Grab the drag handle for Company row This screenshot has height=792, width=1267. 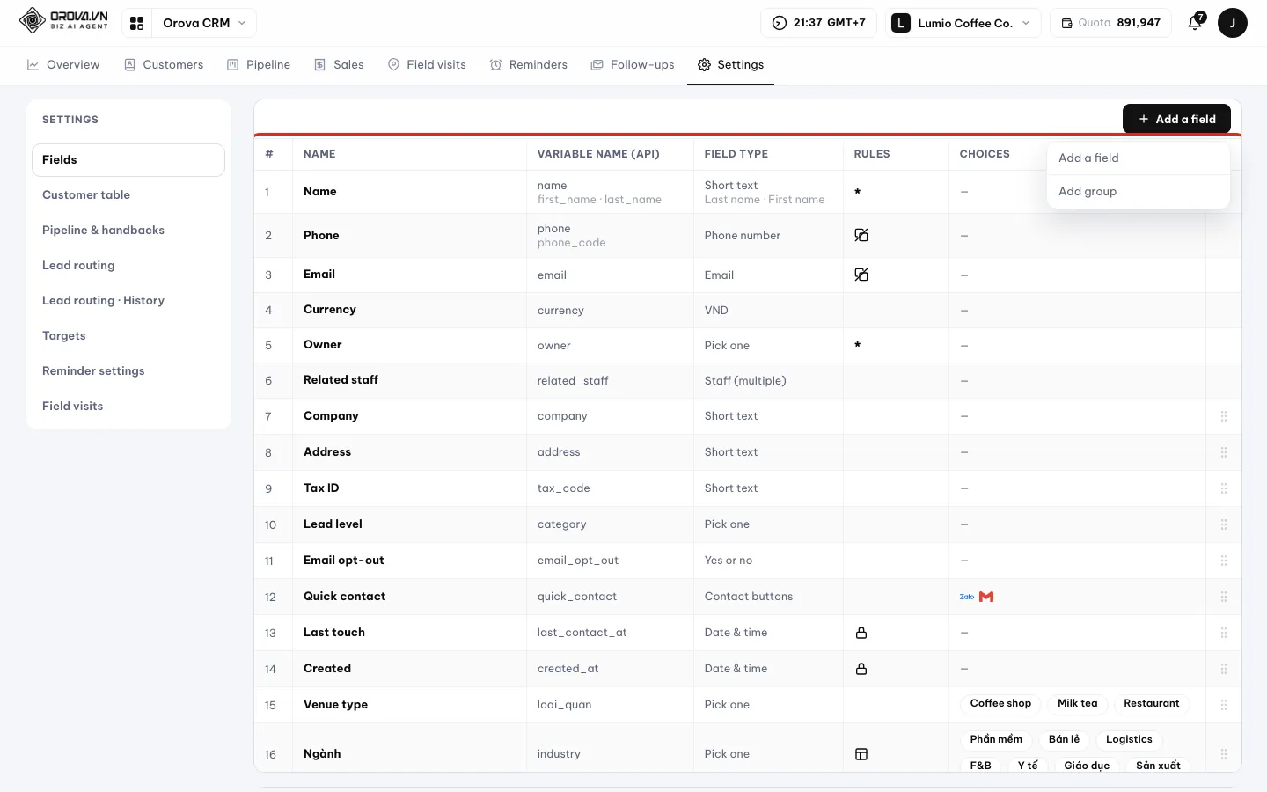(x=1224, y=416)
